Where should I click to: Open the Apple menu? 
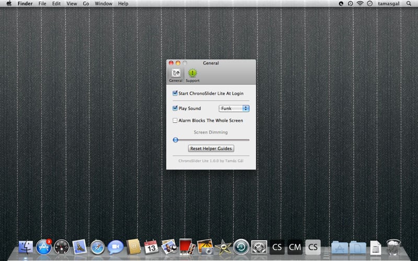coord(9,4)
